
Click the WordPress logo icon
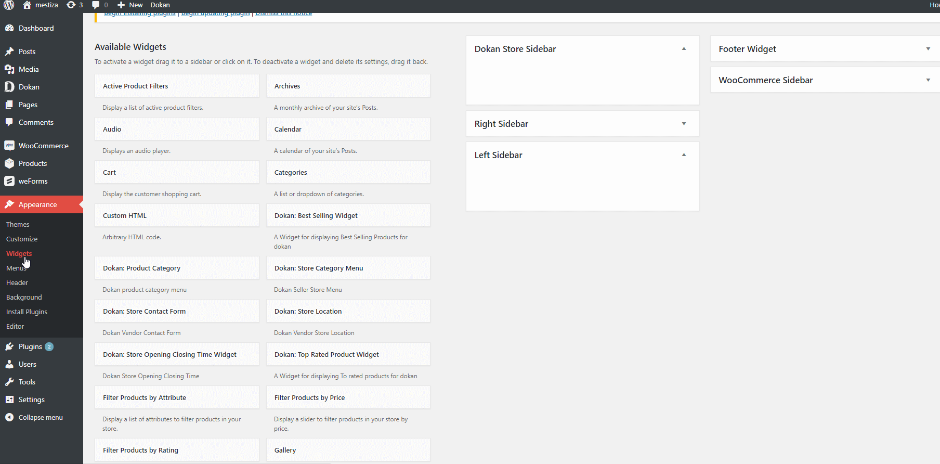point(9,5)
